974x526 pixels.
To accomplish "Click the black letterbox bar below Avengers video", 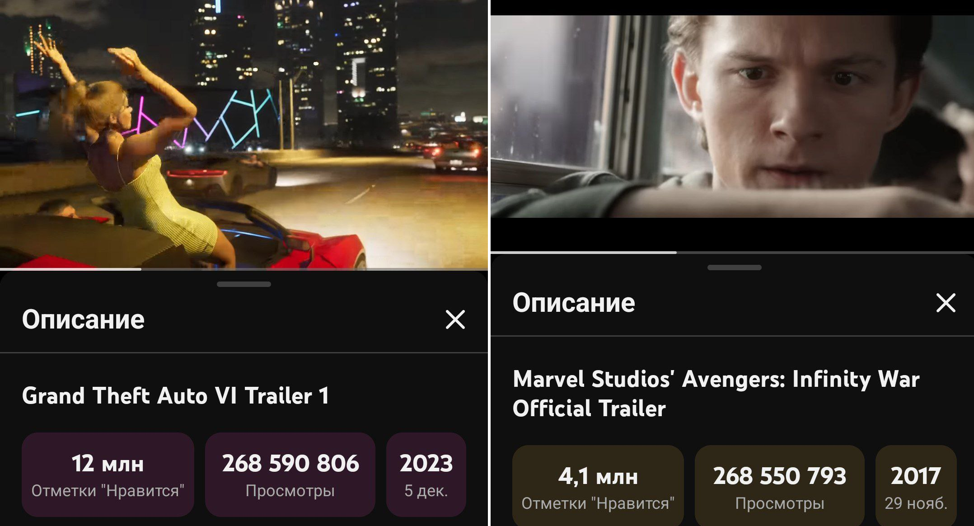I will pyautogui.click(x=732, y=234).
